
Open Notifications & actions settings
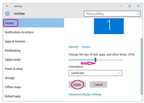[19, 32]
